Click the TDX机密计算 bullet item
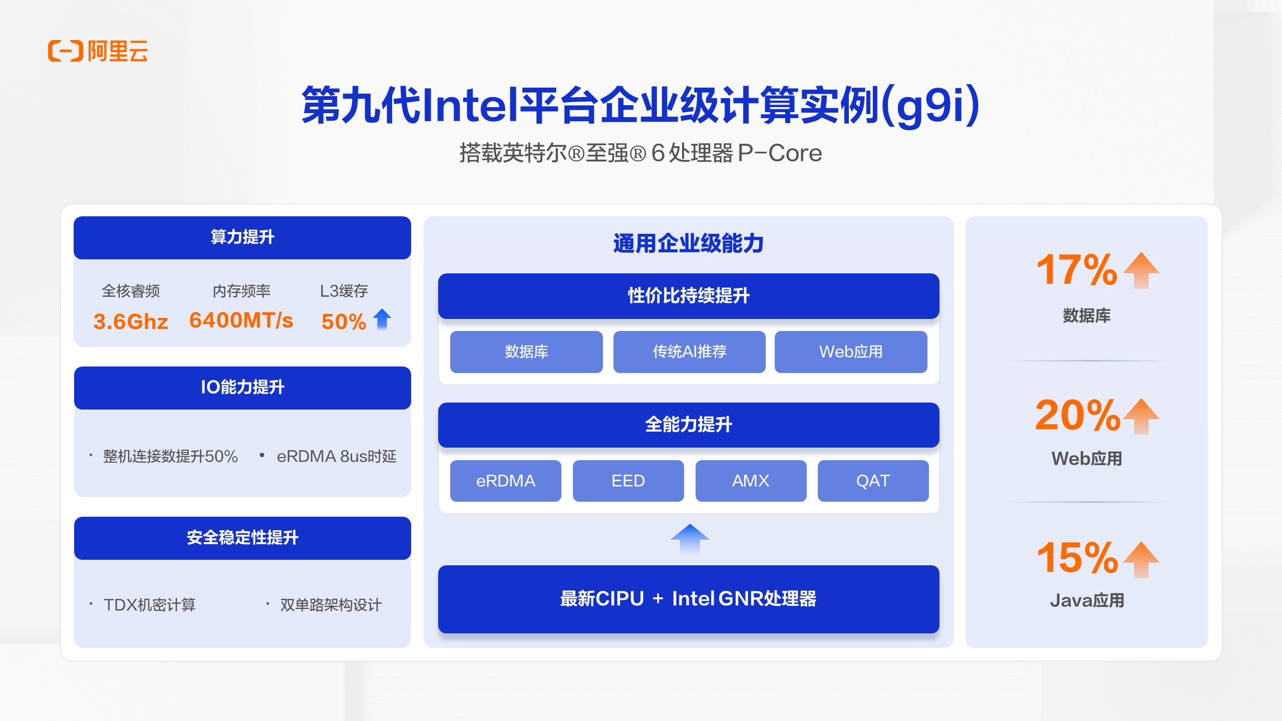1282x721 pixels. tap(150, 605)
